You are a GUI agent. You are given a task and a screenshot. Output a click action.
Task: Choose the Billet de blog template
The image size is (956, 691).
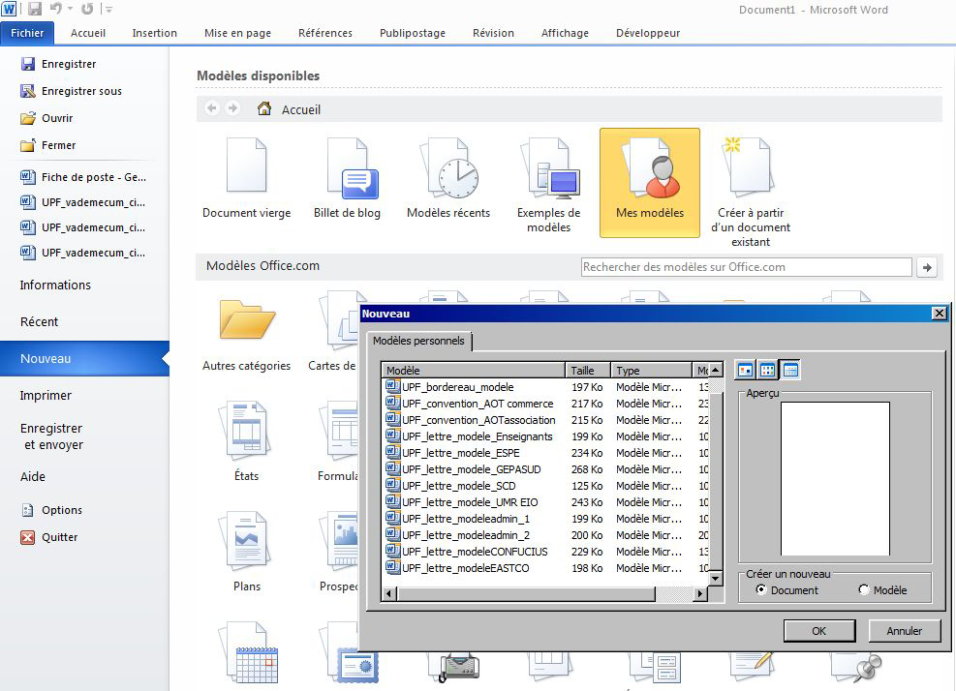(347, 179)
